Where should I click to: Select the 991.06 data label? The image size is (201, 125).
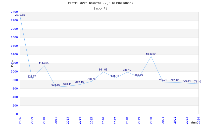point(103,70)
